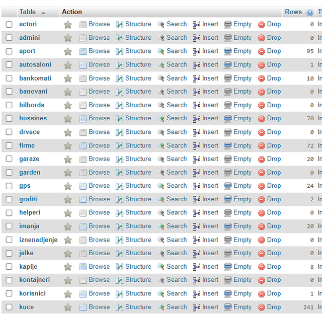This screenshot has width=322, height=314.
Task: Open the autosaloni table name link
Action: click(35, 64)
